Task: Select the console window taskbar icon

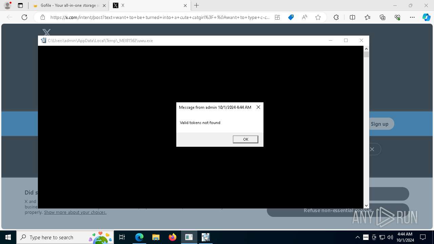Action: pyautogui.click(x=189, y=237)
